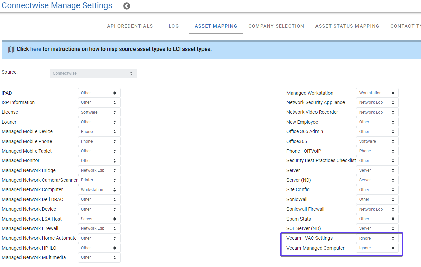
Task: Open the Network Video Recorder dropdown
Action: (x=377, y=112)
